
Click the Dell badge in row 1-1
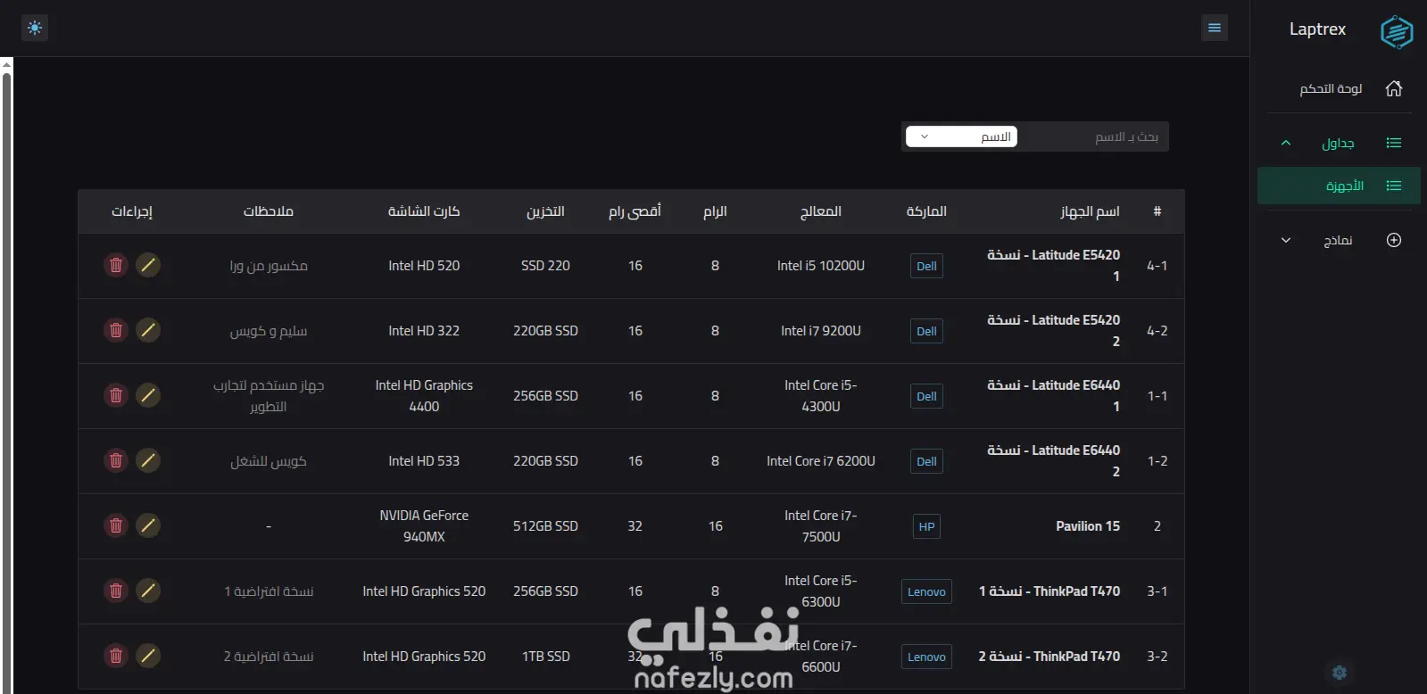(926, 396)
